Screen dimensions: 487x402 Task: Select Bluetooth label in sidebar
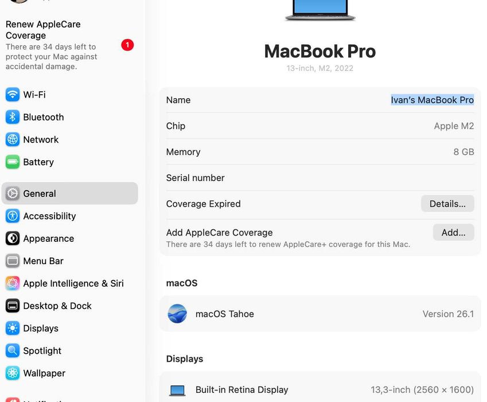(x=44, y=117)
